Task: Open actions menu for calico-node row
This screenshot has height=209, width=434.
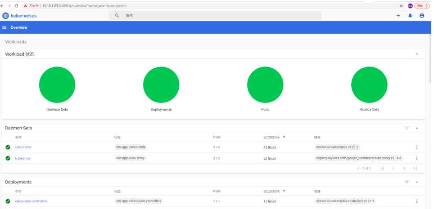Action: pyautogui.click(x=417, y=147)
